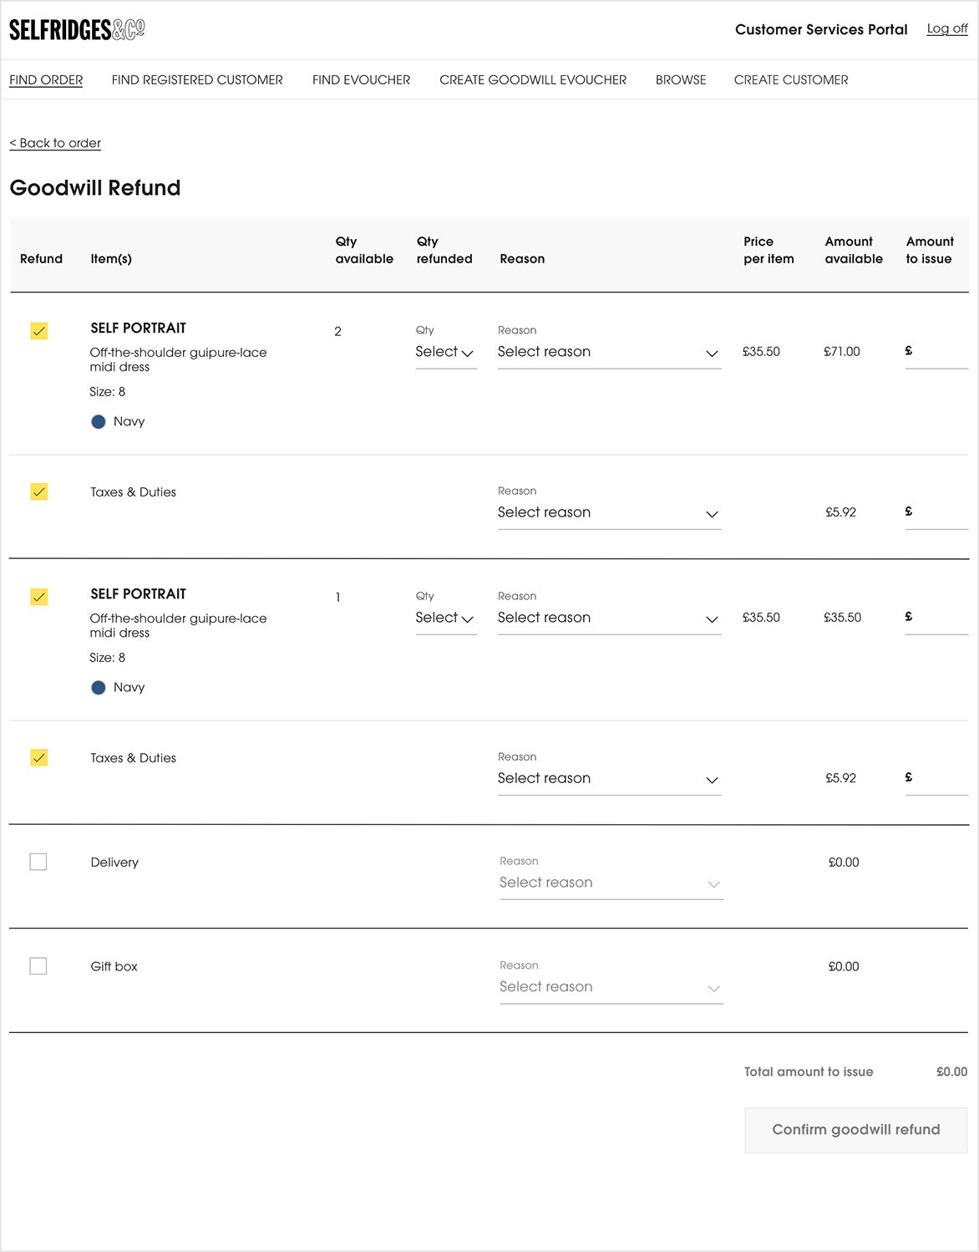Viewport: 979px width, 1252px height.
Task: Click the navy color swatch on first dress
Action: (99, 422)
